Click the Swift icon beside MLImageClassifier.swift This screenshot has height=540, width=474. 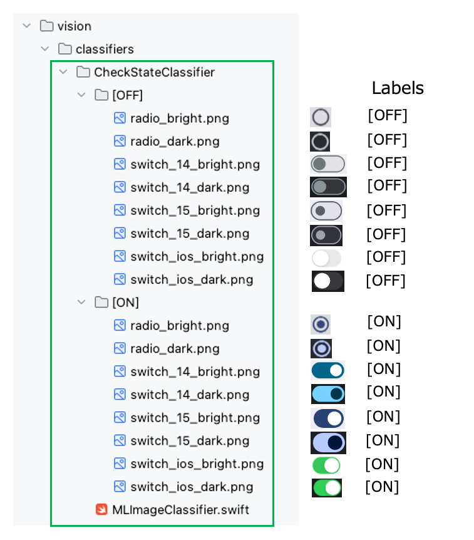pyautogui.click(x=101, y=509)
